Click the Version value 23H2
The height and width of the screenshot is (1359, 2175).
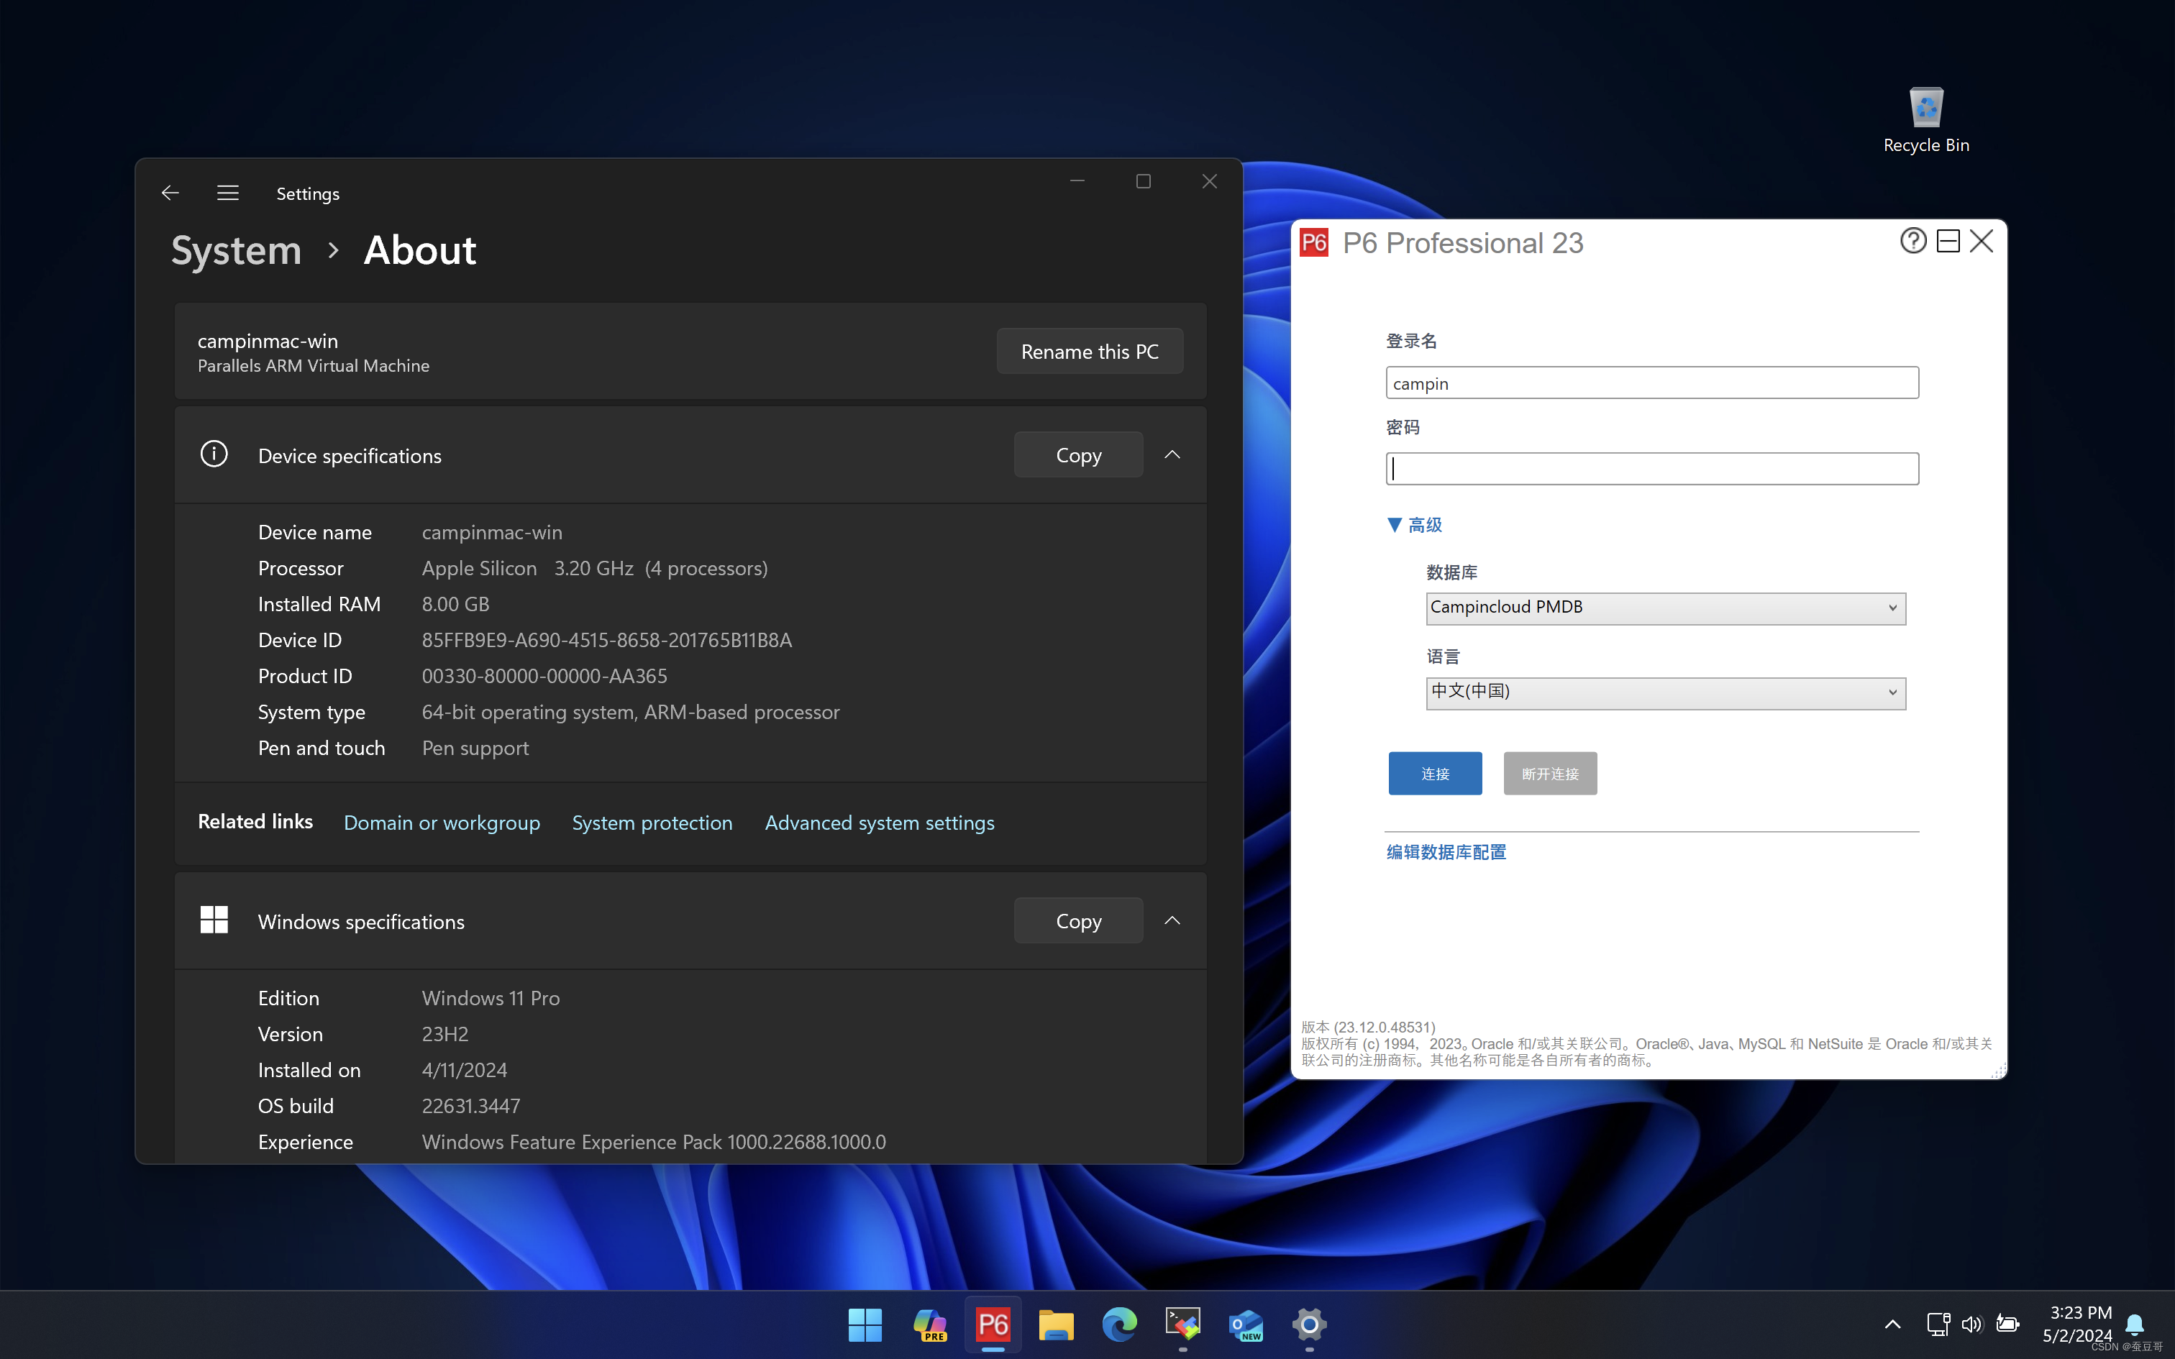[x=445, y=1034]
